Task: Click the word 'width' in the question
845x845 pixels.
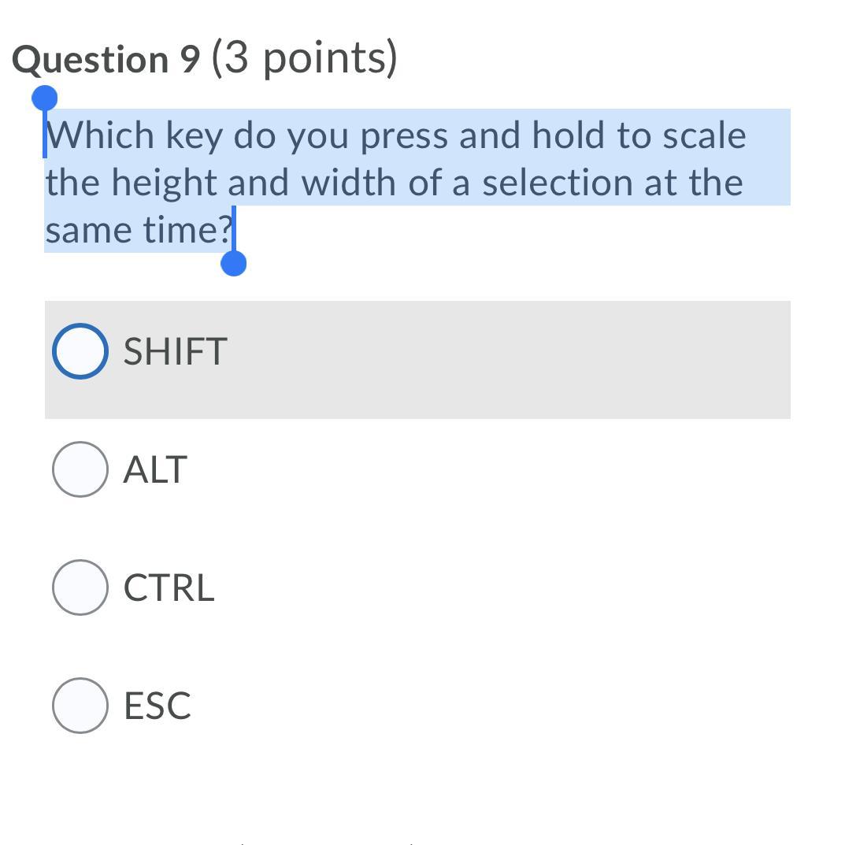Action: [349, 182]
